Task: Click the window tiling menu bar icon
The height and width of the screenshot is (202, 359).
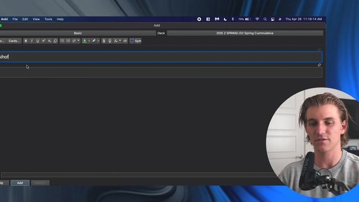Action: tap(208, 19)
